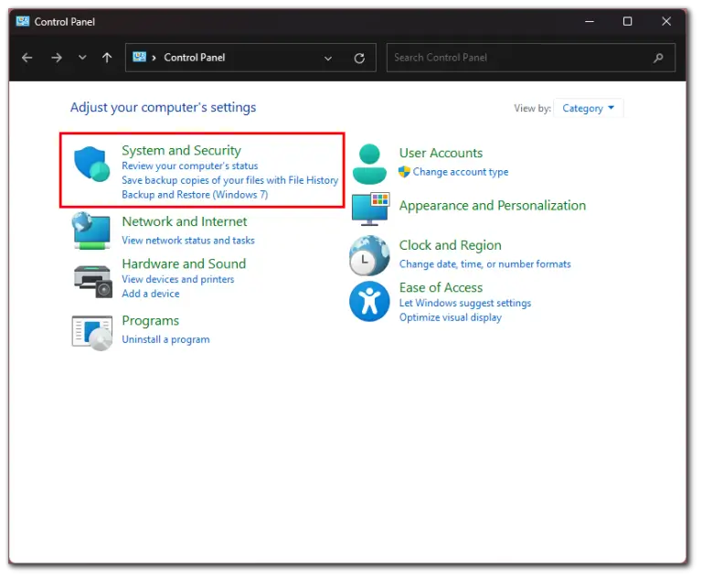Open the Ease of Access icon
Image resolution: width=702 pixels, height=579 pixels.
tap(369, 301)
